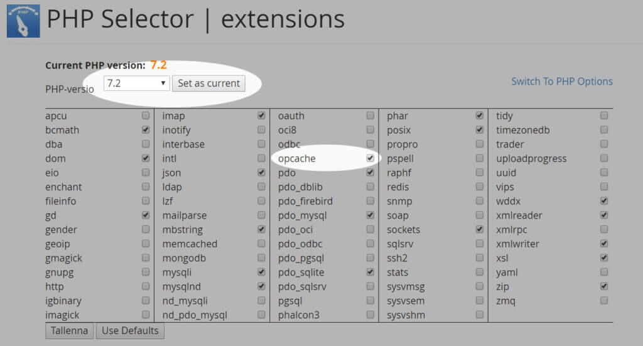Enable the redis extension checkbox
This screenshot has height=346, width=643.
[479, 187]
